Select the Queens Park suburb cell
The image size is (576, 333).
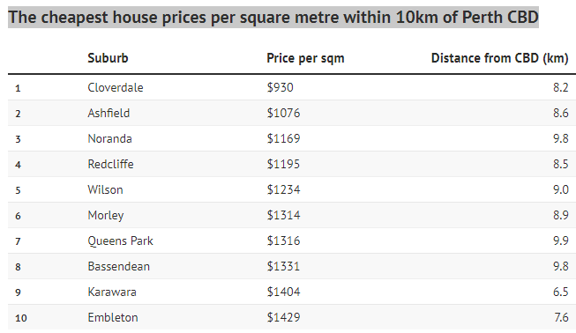[121, 241]
